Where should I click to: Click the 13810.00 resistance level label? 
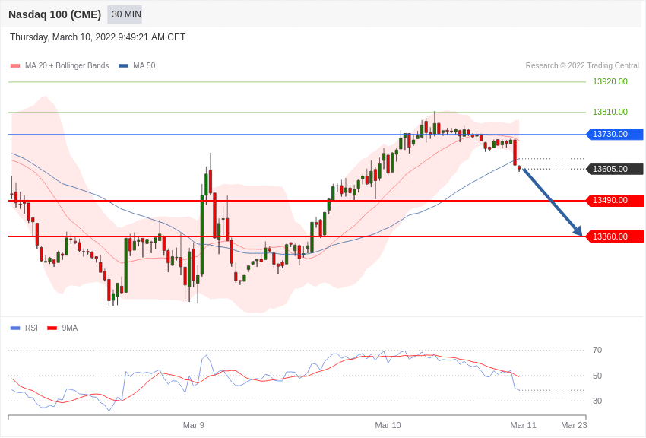(x=610, y=112)
